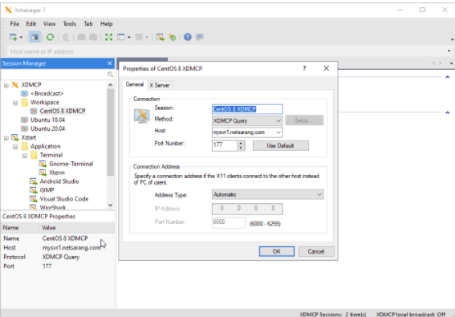Switch to the General tab

pos(135,84)
